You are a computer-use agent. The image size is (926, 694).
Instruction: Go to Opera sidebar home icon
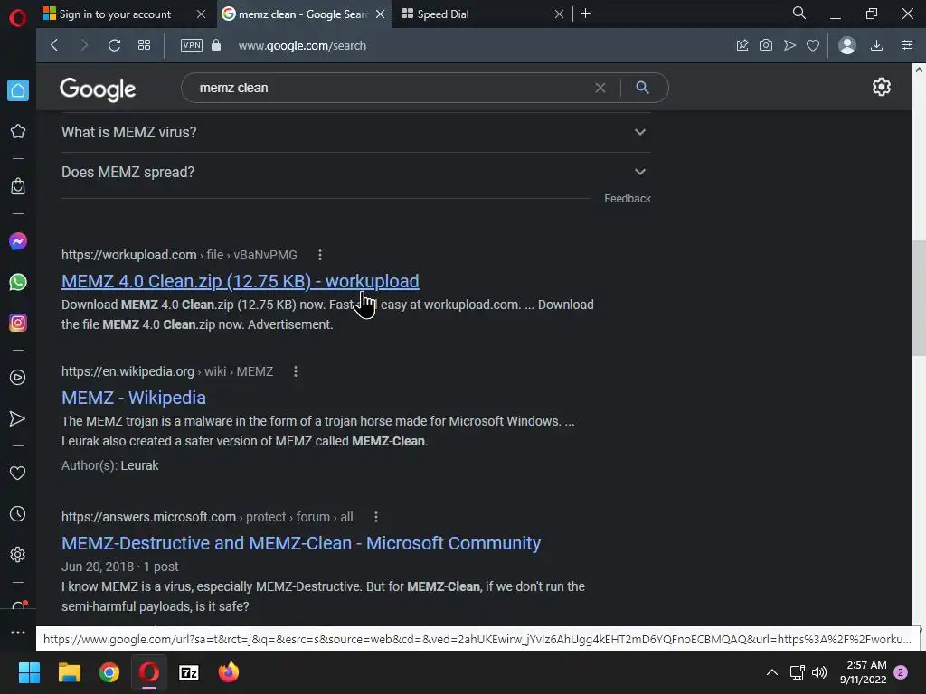18,90
